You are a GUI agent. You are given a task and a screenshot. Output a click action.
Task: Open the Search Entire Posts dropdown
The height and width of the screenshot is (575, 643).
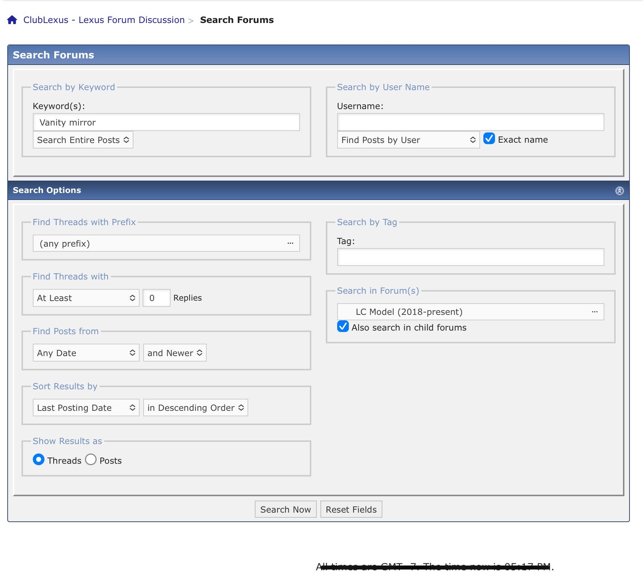(x=83, y=140)
